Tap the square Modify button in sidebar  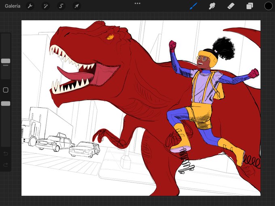point(6,90)
